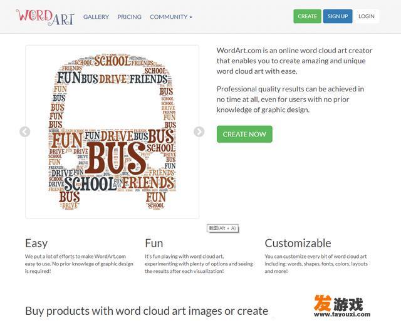Click the bus word cloud image
The image size is (401, 323).
click(112, 132)
